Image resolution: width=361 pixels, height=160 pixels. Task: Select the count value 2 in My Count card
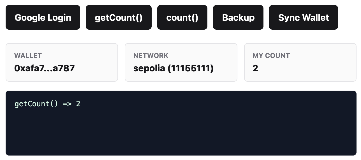(x=255, y=68)
